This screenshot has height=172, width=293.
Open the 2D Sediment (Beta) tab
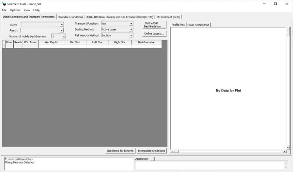click(x=169, y=17)
